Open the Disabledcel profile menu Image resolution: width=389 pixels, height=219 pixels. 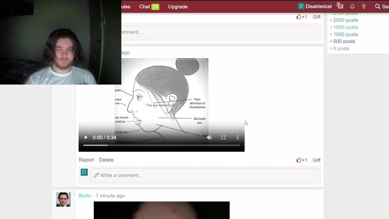click(315, 6)
